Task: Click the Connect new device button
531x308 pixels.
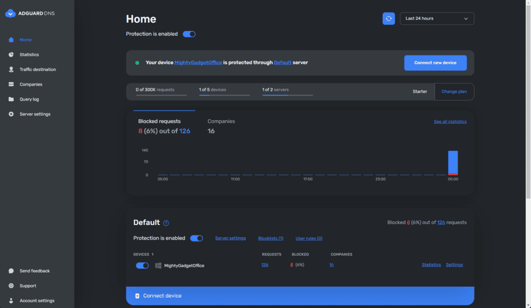Action: coord(435,63)
